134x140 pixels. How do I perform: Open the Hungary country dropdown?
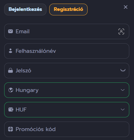[67, 90]
